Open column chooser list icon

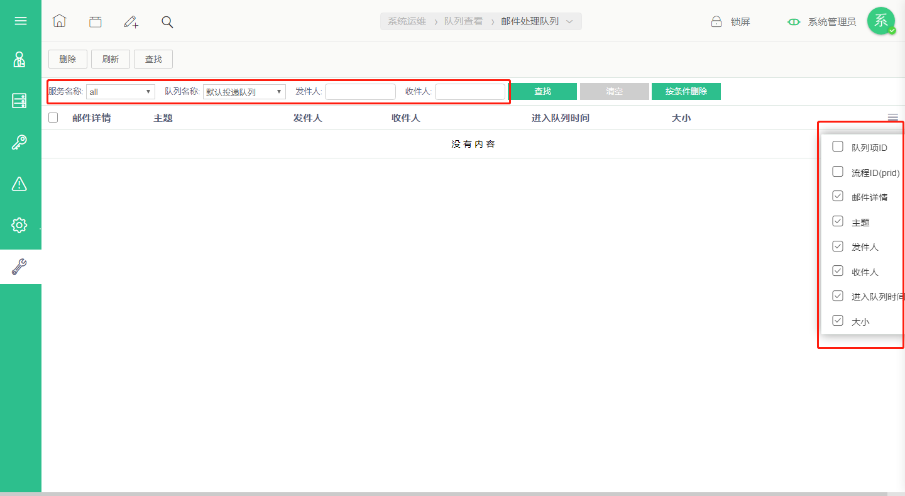pos(893,117)
